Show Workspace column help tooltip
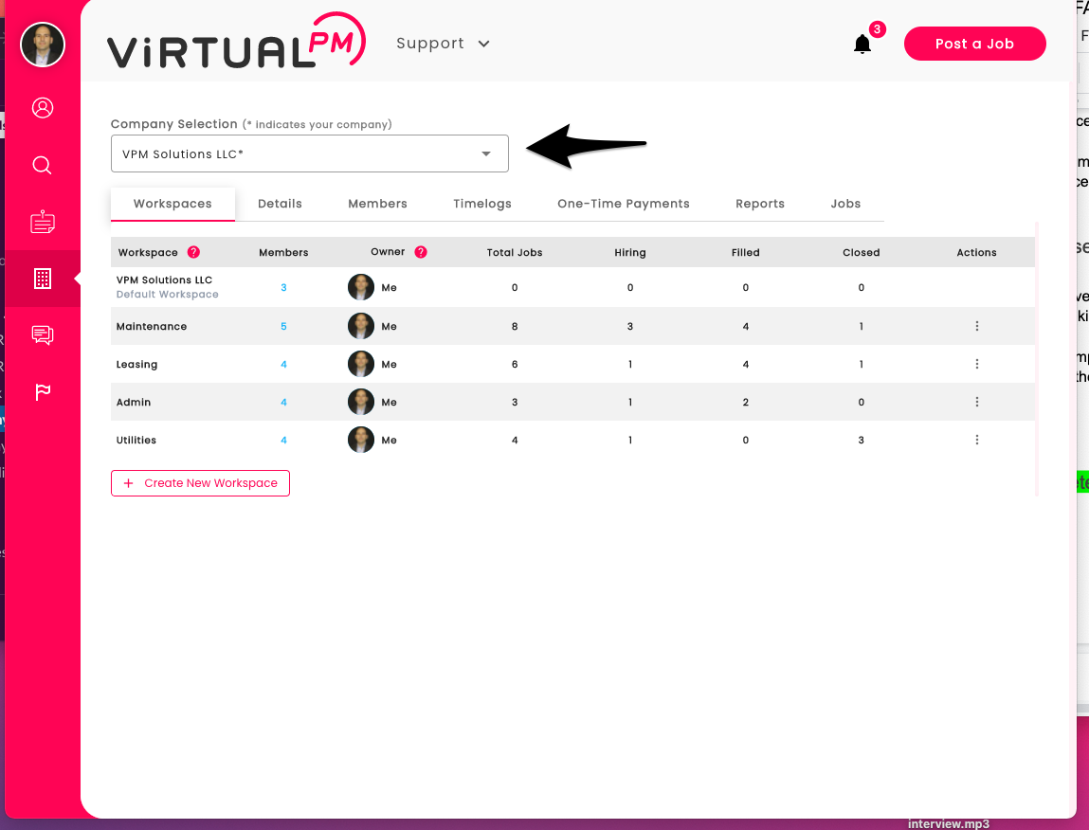1089x830 pixels. coord(193,252)
